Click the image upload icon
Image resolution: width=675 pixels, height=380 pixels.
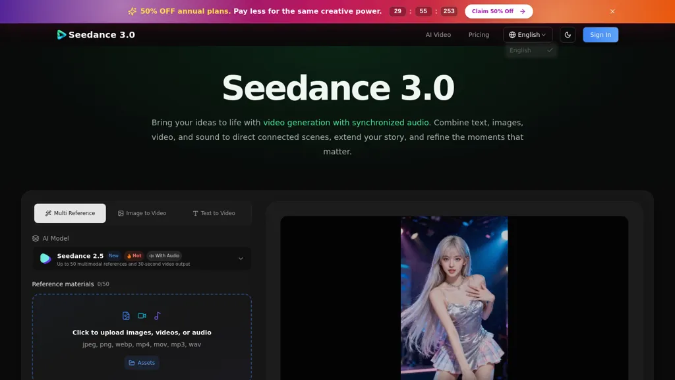[126, 316]
